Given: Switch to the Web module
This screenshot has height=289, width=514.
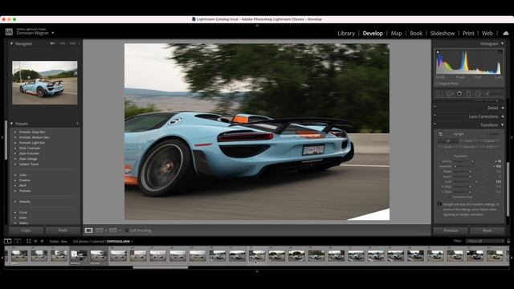Looking at the screenshot, I should coord(487,33).
